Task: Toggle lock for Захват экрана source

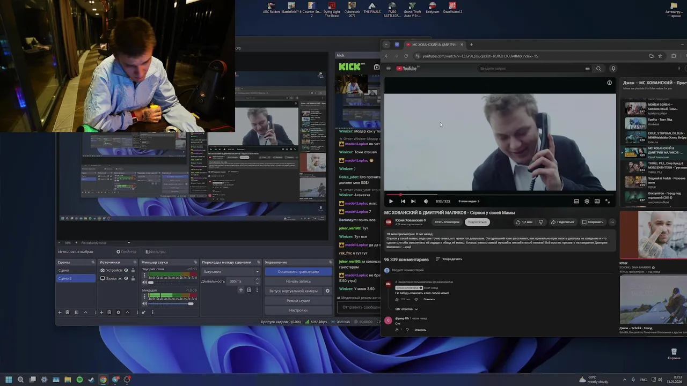Action: tap(133, 278)
